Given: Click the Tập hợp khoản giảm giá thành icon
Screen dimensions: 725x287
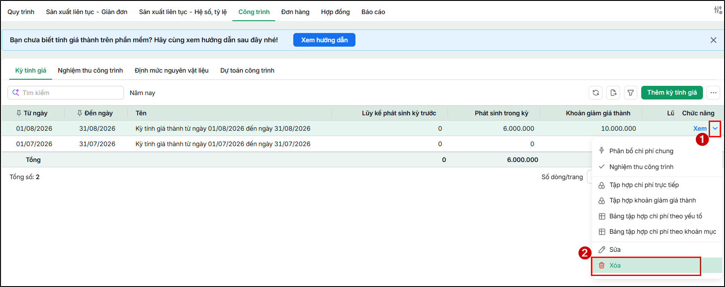Looking at the screenshot, I should (x=602, y=201).
